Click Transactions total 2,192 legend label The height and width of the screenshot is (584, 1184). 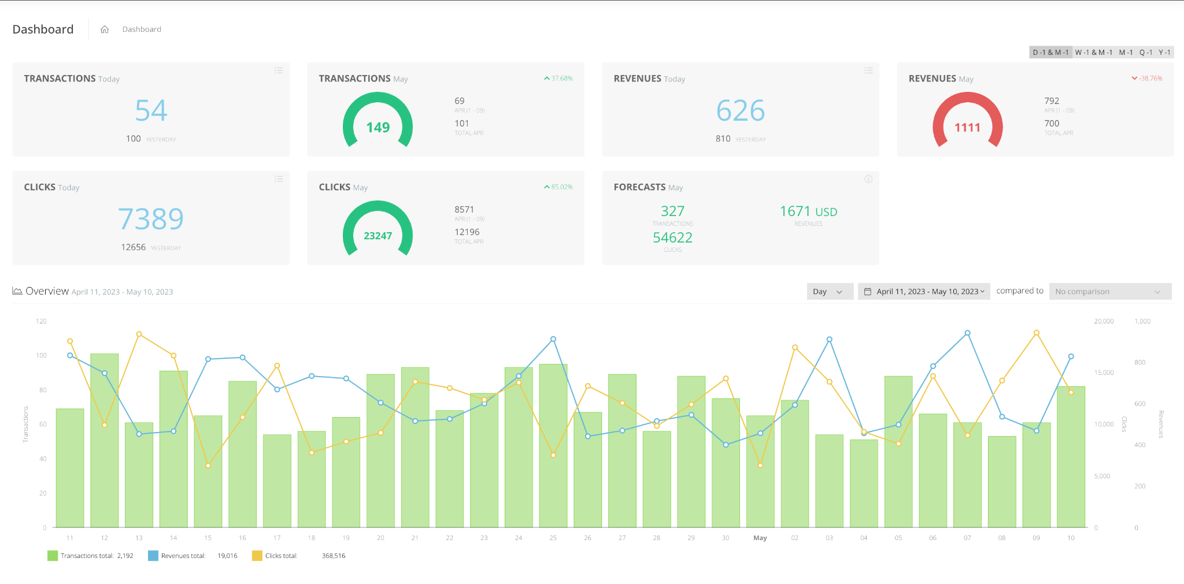[x=97, y=556]
